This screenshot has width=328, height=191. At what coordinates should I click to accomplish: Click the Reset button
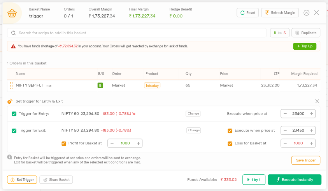point(248,12)
